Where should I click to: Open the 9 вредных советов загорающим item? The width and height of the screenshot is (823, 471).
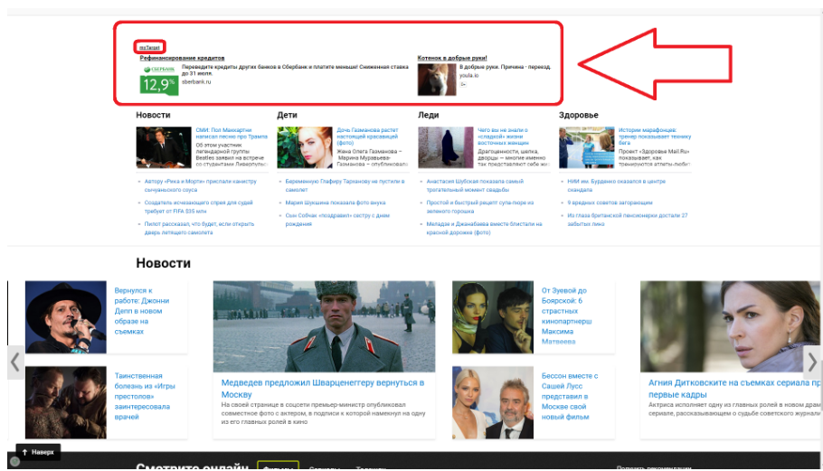[x=610, y=203]
